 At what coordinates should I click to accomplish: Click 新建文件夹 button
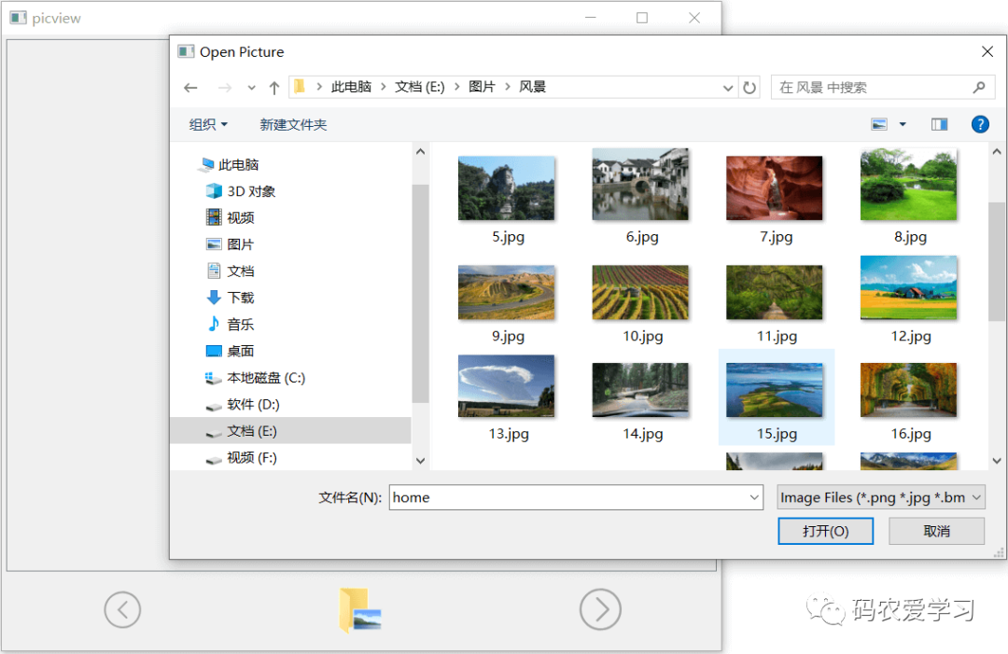[293, 125]
